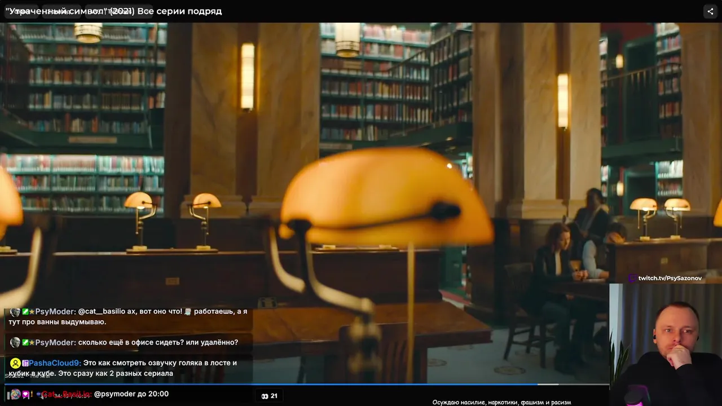Click the avatar beside the first PsyModer message
This screenshot has width=722, height=406.
[15, 312]
